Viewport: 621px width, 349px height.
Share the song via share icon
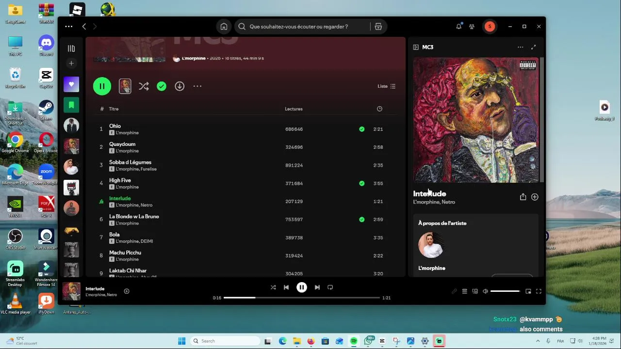click(x=523, y=197)
